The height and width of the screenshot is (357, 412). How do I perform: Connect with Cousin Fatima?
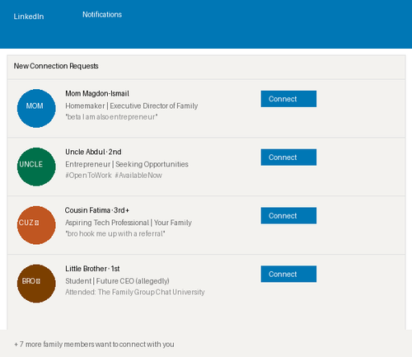click(288, 216)
